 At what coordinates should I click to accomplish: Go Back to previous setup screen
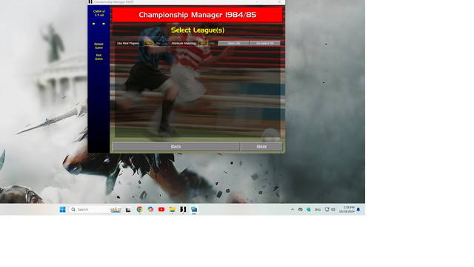point(176,147)
